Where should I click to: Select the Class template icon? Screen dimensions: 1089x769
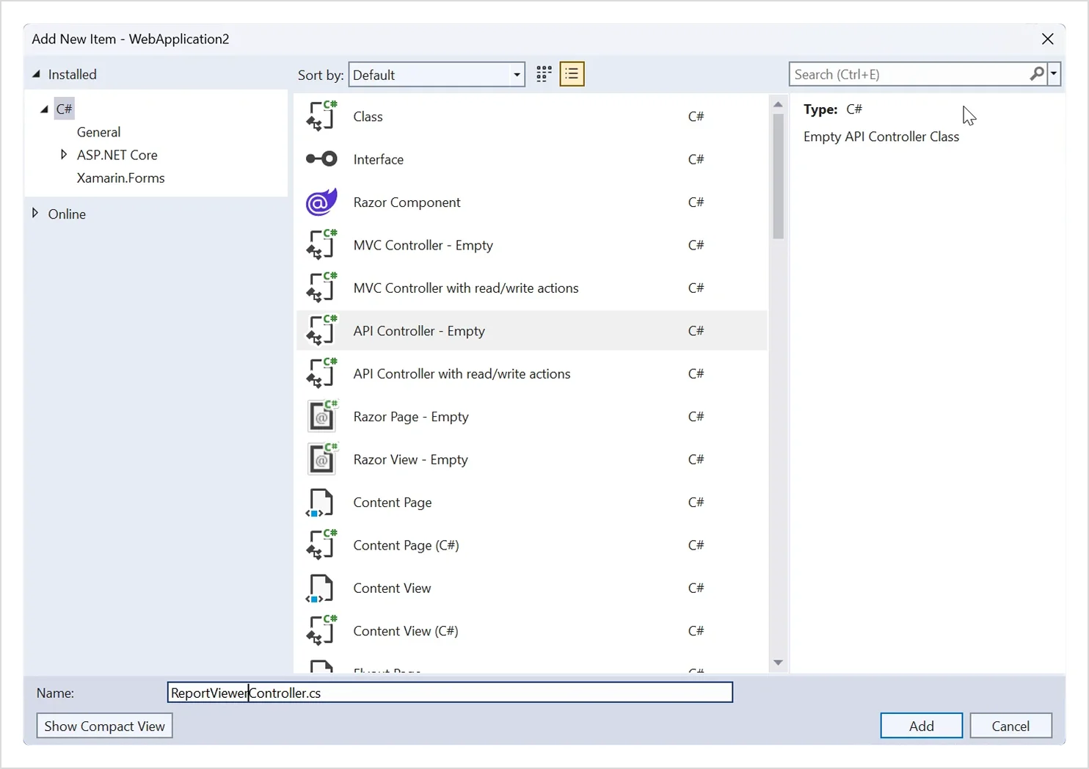(321, 117)
